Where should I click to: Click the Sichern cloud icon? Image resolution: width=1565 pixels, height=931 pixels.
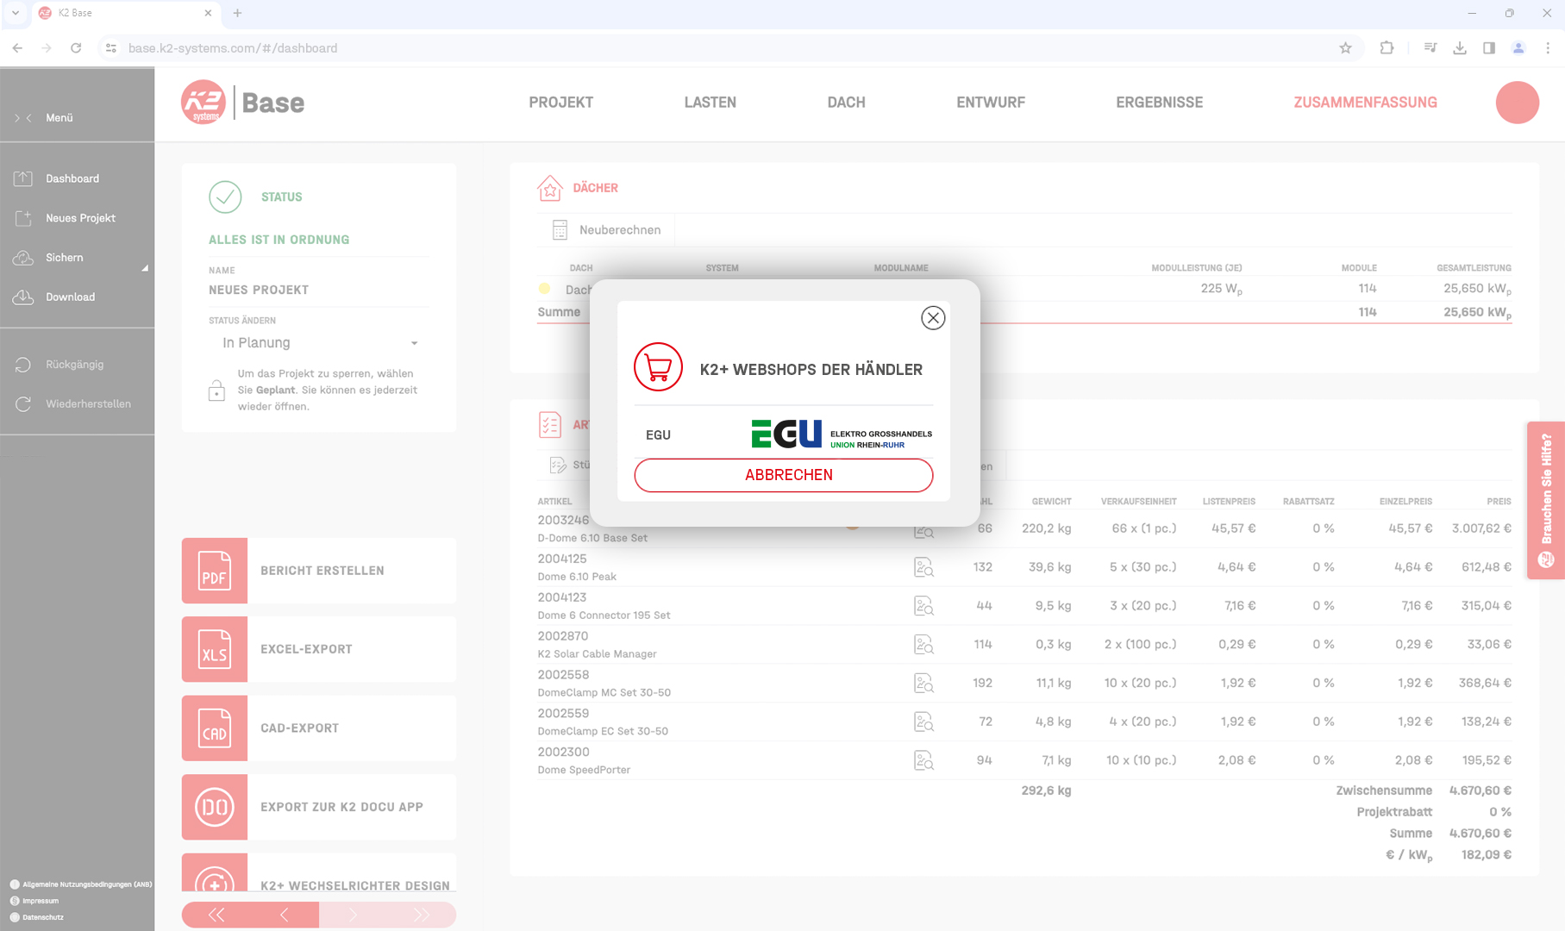coord(24,258)
